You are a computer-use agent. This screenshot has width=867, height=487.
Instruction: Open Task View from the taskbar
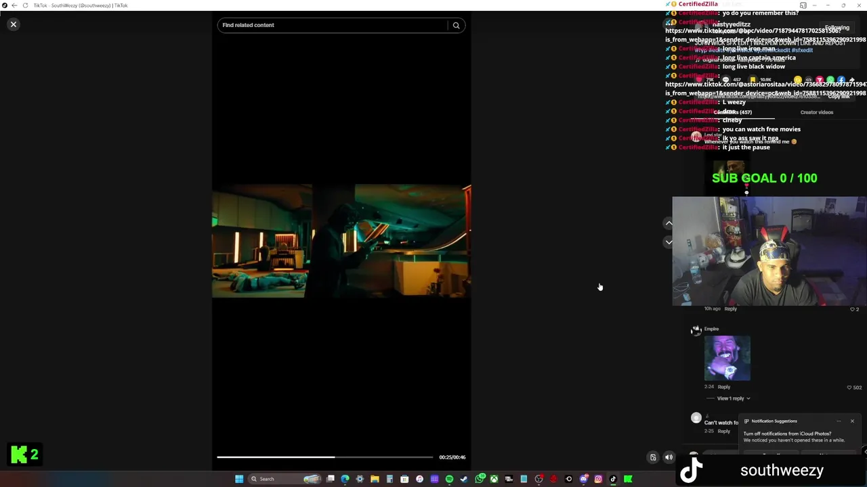331,479
